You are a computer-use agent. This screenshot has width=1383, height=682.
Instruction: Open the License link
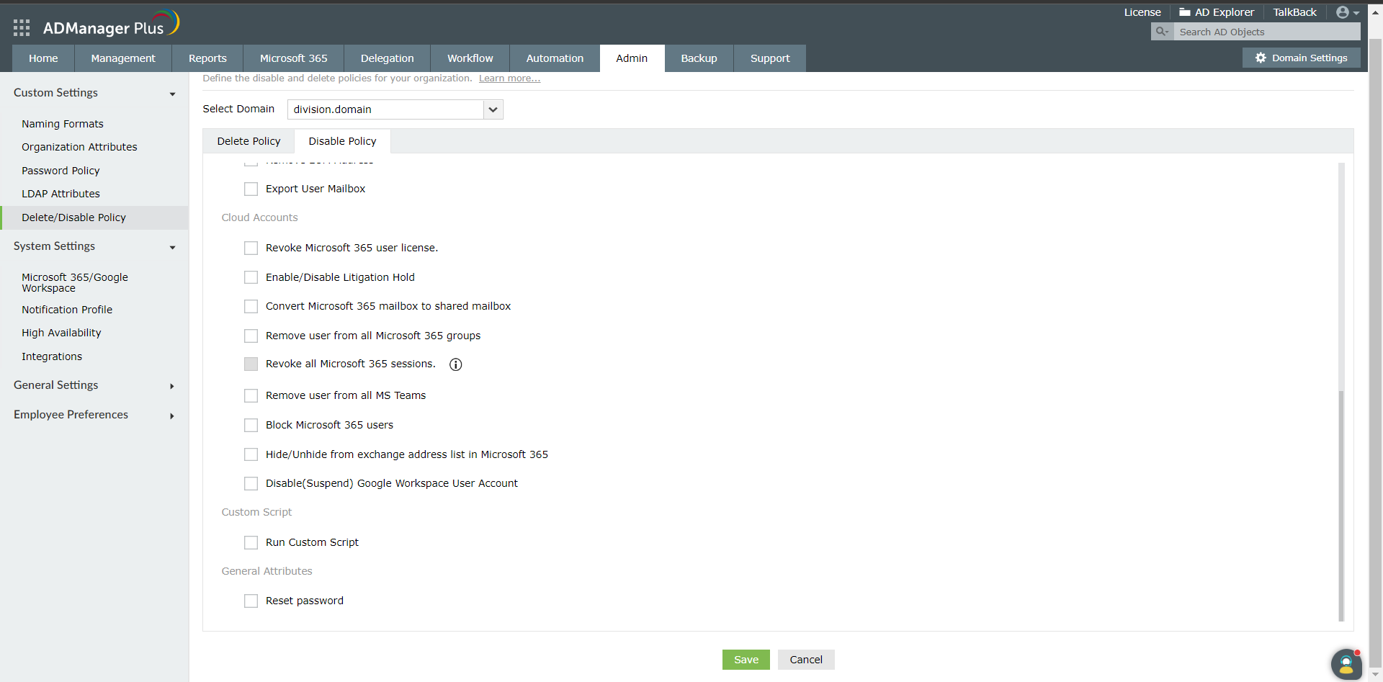(1142, 12)
